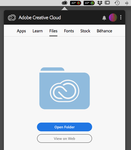131x150 pixels.
Task: Switch to the Behance tab
Action: click(x=105, y=31)
